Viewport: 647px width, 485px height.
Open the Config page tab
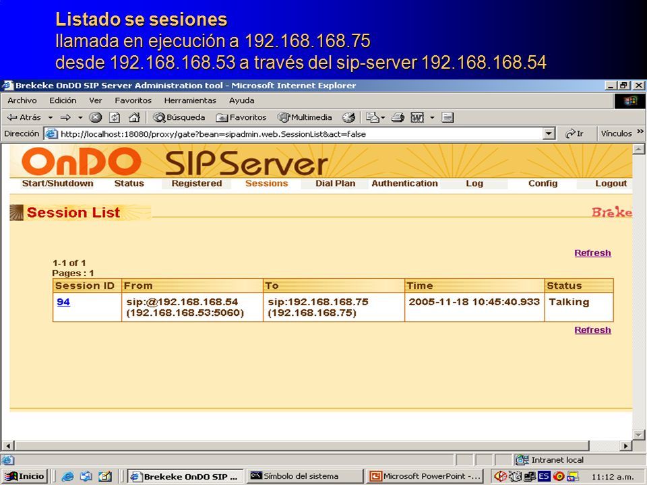click(543, 183)
